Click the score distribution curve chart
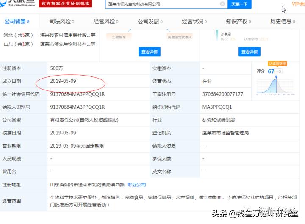This screenshot has width=305, height=224. point(276,85)
